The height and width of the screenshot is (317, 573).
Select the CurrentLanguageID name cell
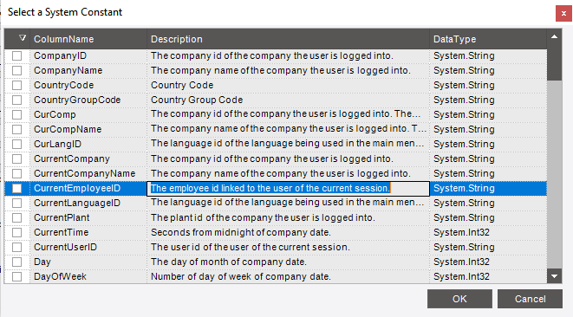point(88,203)
